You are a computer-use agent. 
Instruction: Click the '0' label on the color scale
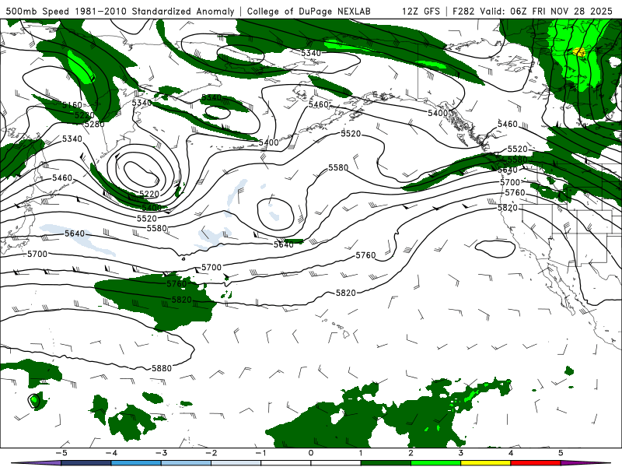[x=310, y=453]
